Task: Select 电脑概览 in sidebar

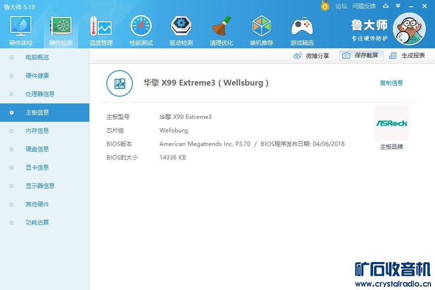Action: click(44, 58)
